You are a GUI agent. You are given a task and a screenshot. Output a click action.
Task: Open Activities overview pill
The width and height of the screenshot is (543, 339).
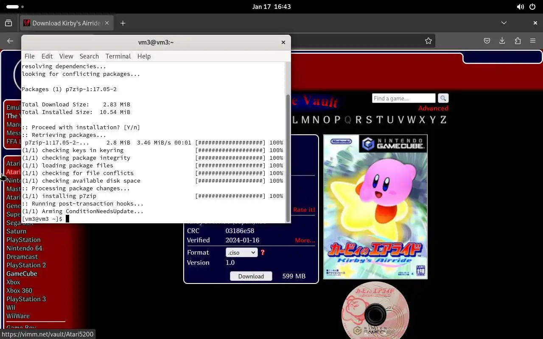pos(13,7)
